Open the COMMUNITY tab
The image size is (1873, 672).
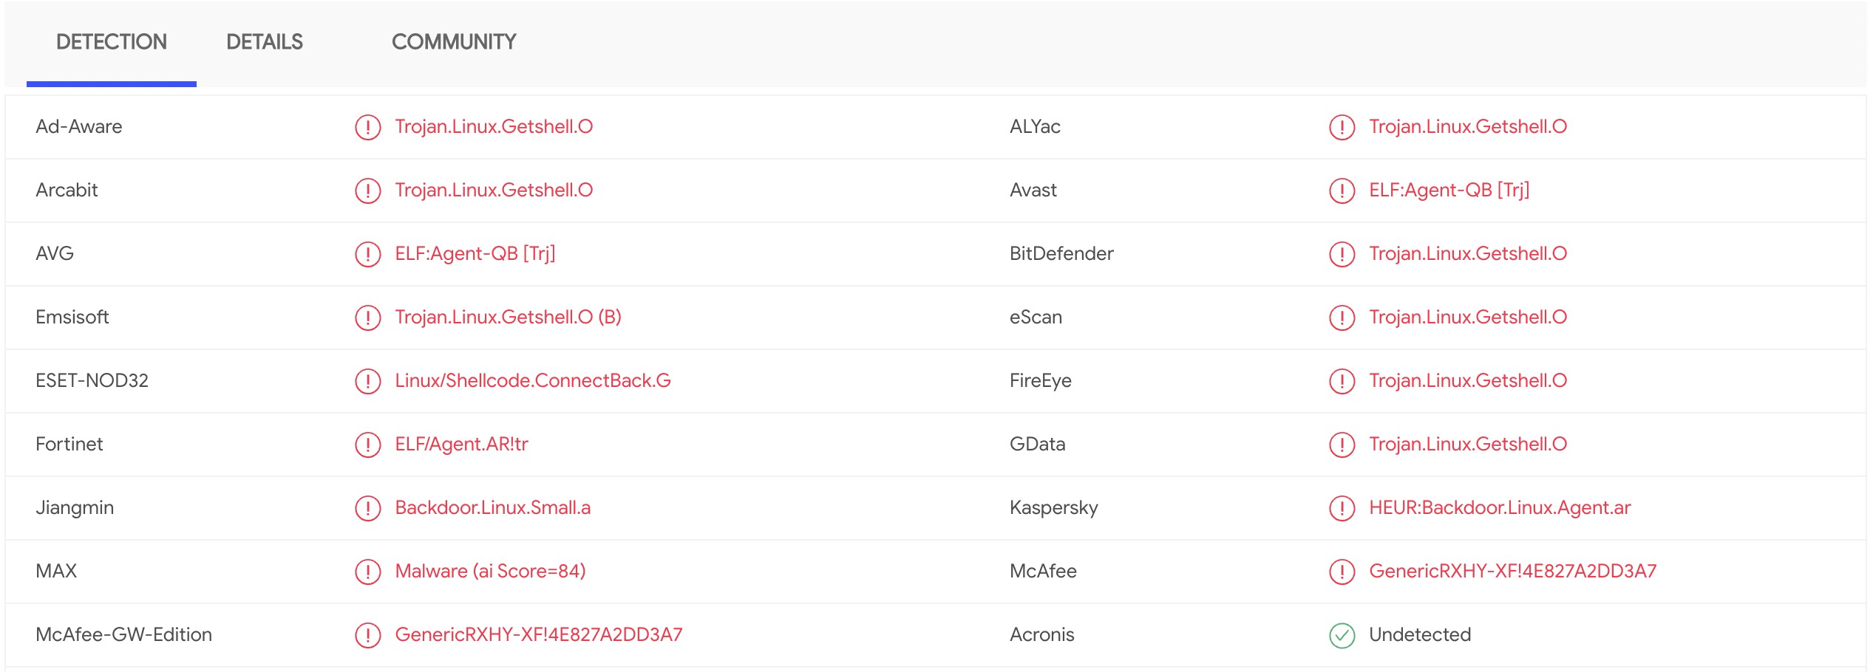(454, 42)
